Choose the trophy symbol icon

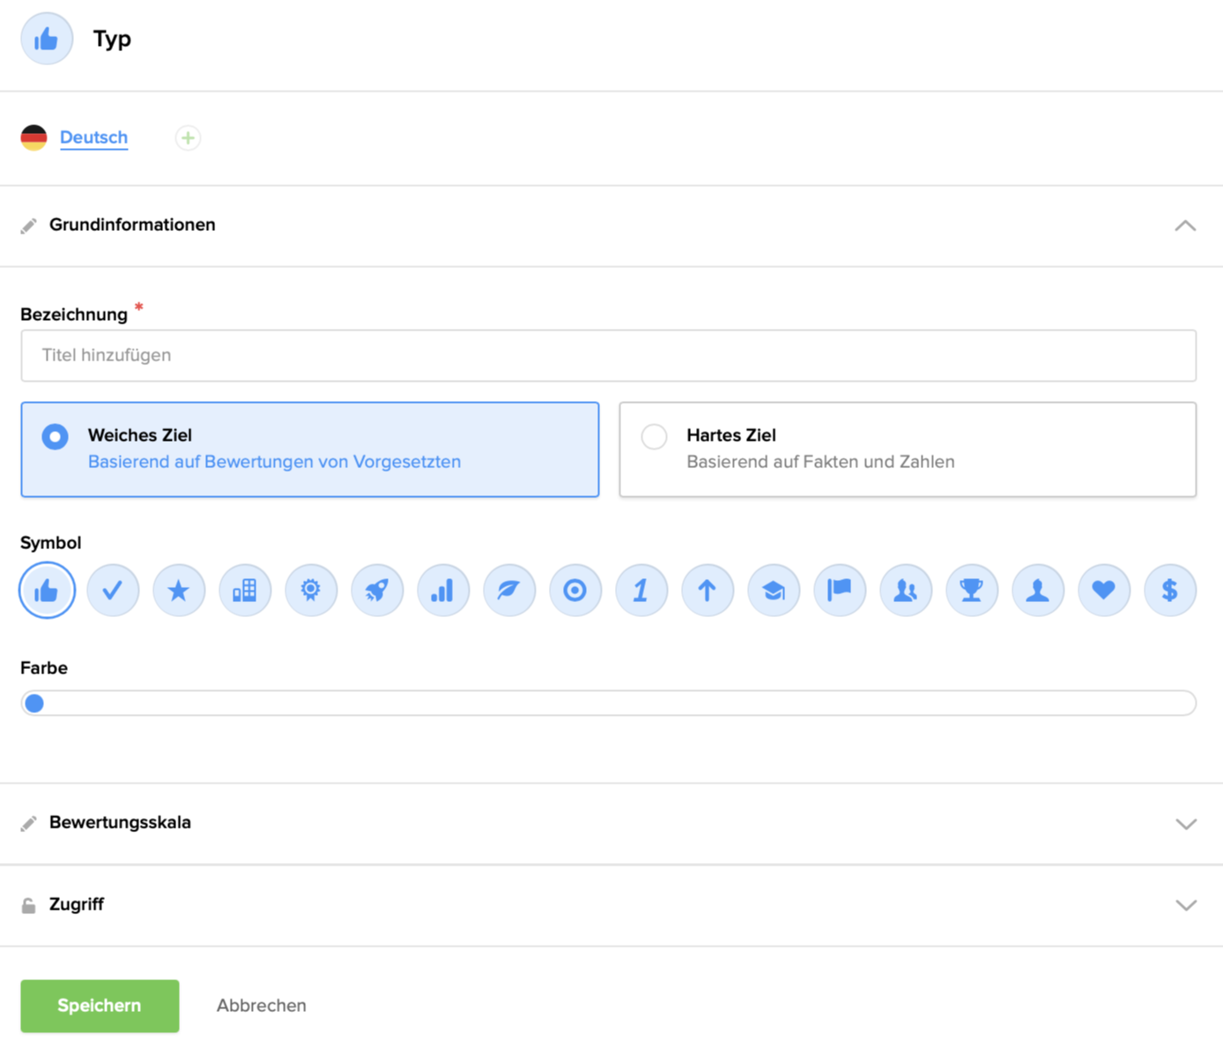[x=971, y=590]
